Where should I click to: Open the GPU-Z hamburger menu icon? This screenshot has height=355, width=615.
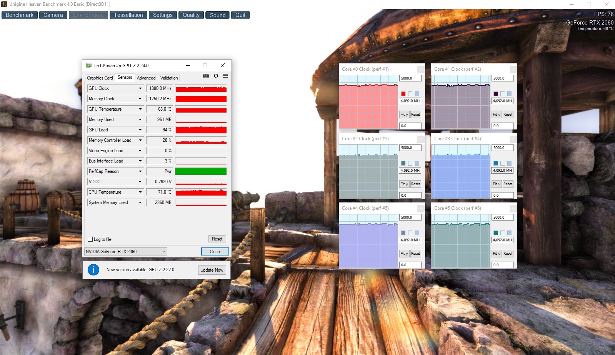point(226,76)
